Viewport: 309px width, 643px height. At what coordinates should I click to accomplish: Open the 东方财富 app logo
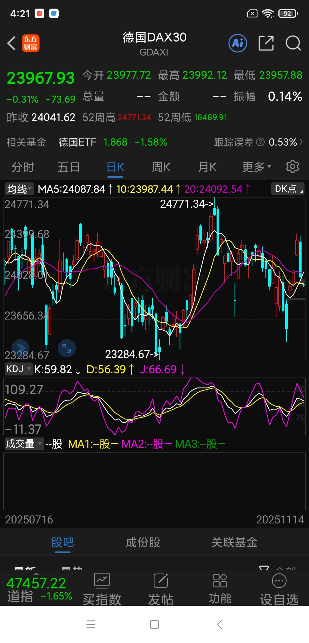[31, 43]
